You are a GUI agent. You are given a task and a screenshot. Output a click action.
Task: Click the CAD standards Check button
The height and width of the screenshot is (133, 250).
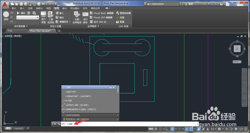120,17
